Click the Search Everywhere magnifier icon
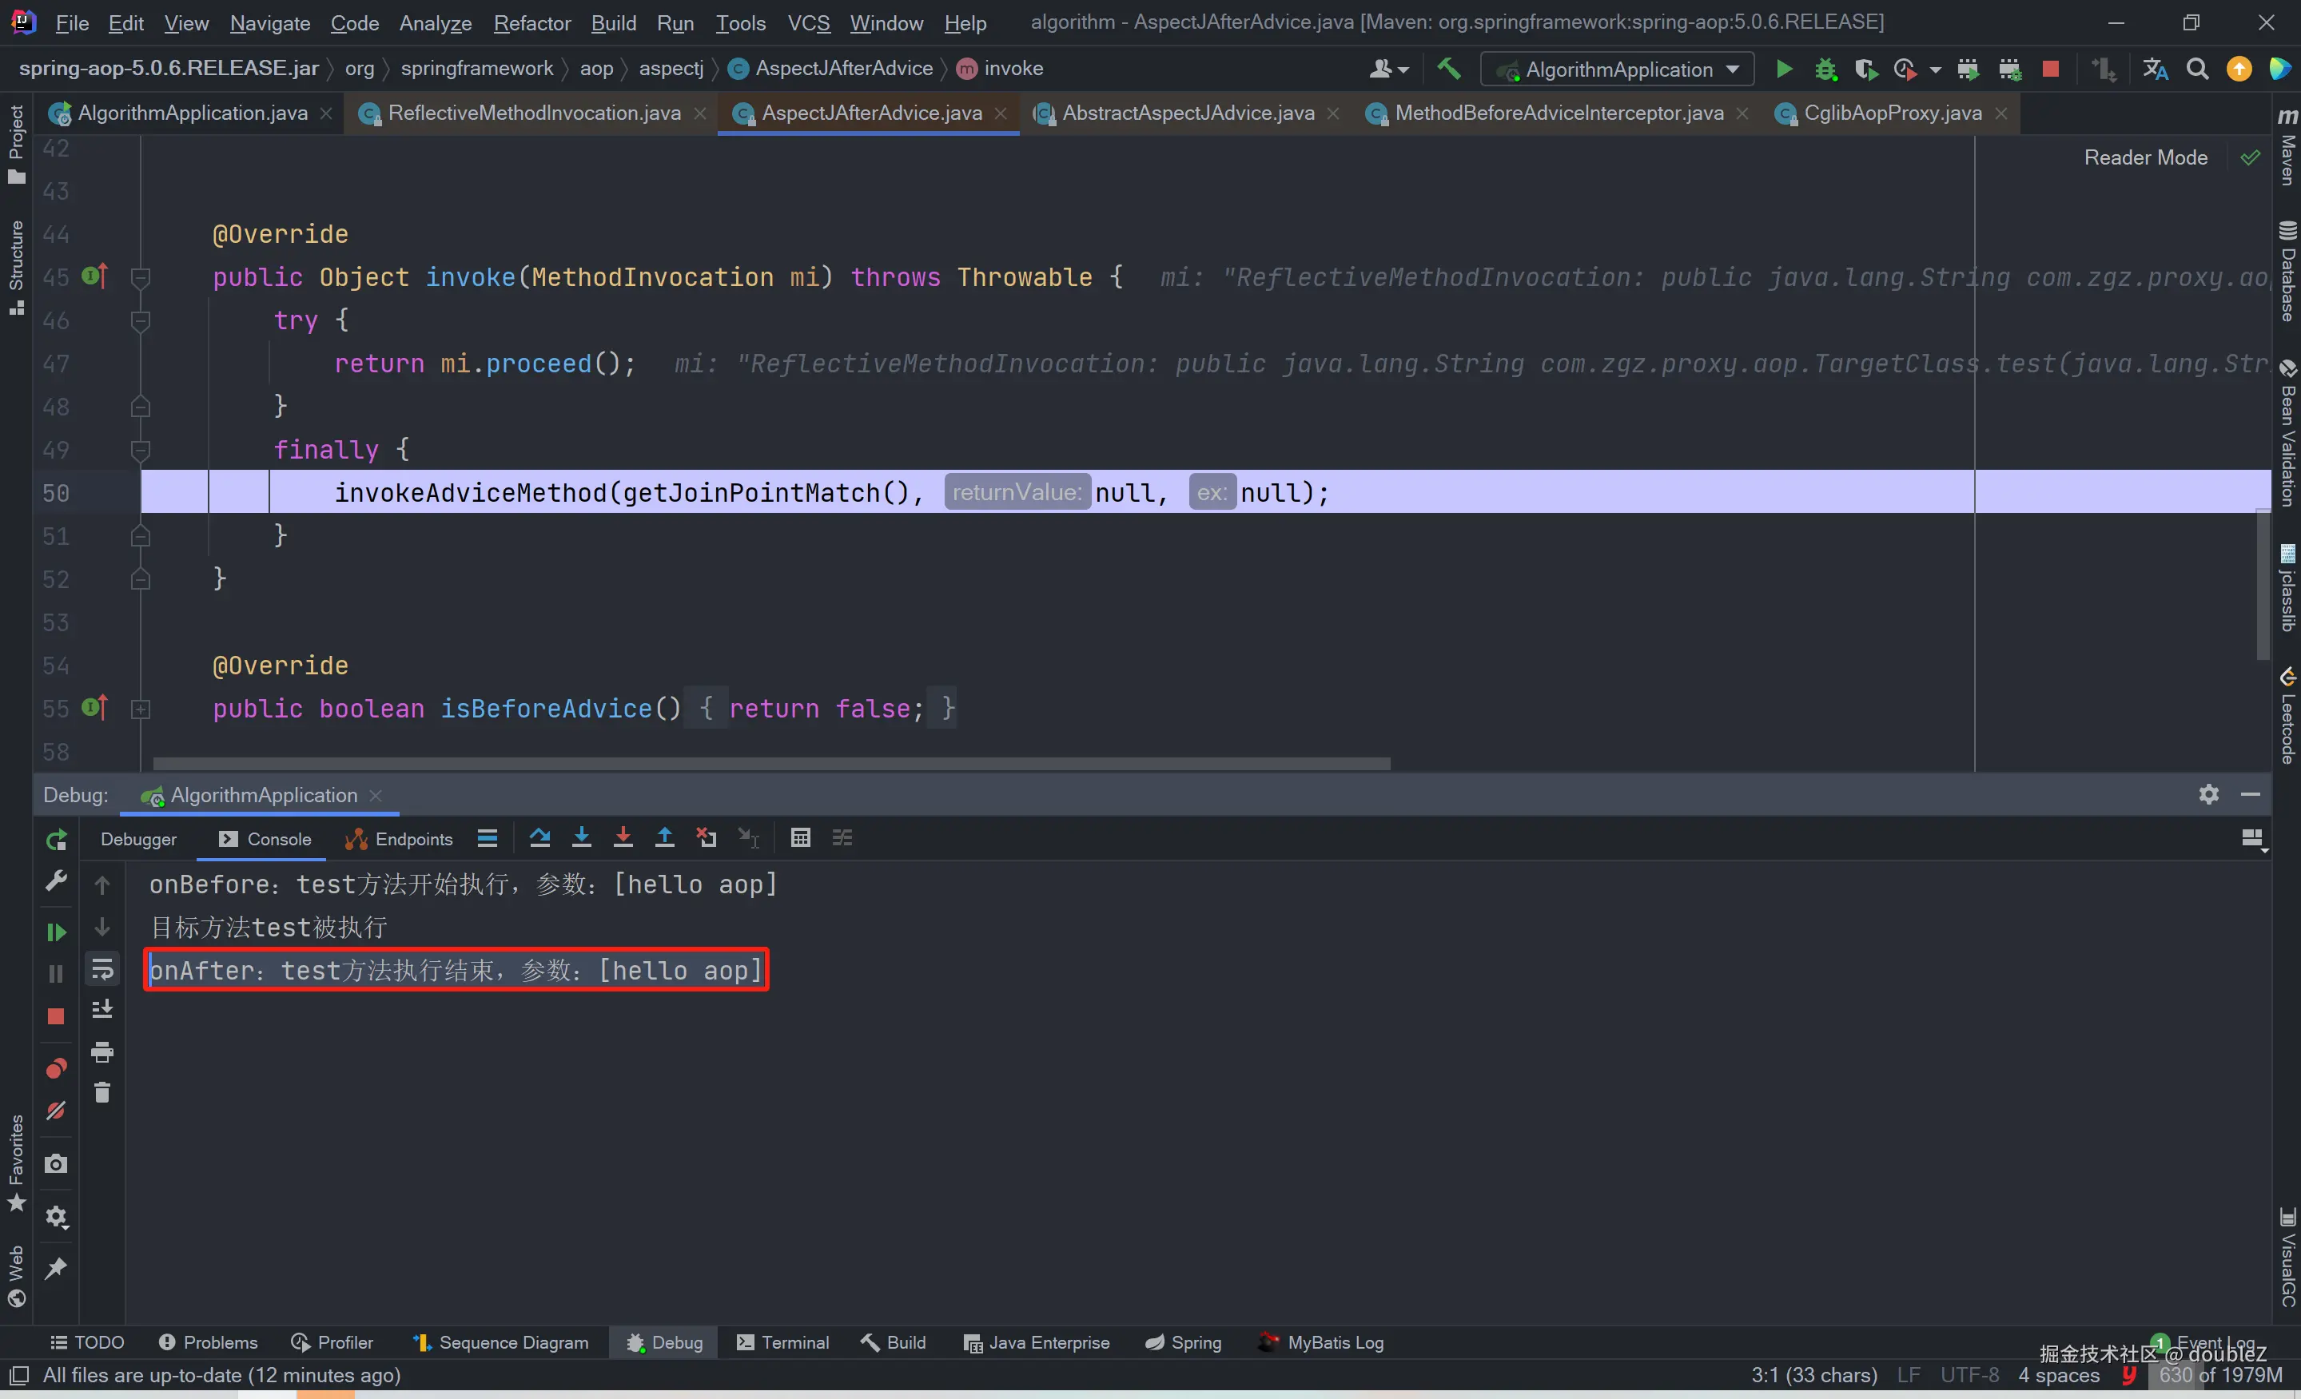The image size is (2301, 1399). point(2197,69)
